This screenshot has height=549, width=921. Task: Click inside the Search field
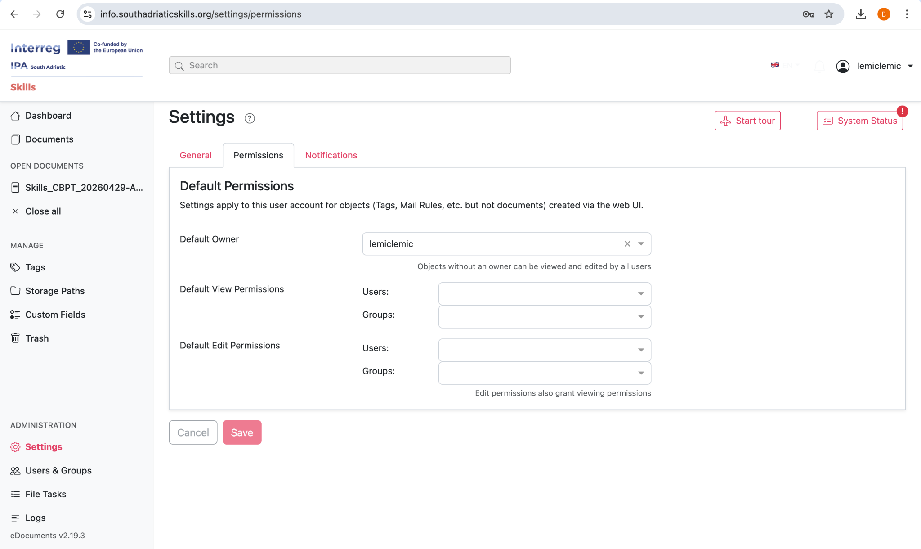click(x=339, y=65)
